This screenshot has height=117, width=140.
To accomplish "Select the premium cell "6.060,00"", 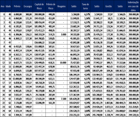I will [18, 18].
